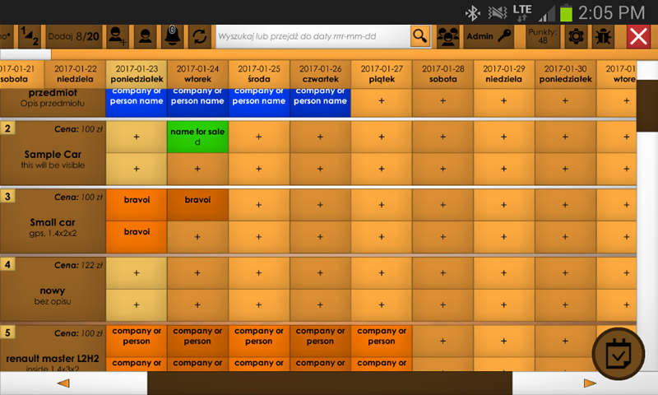Viewport: 658px width, 395px height.
Task: Report a bug with bug icon
Action: pos(604,36)
